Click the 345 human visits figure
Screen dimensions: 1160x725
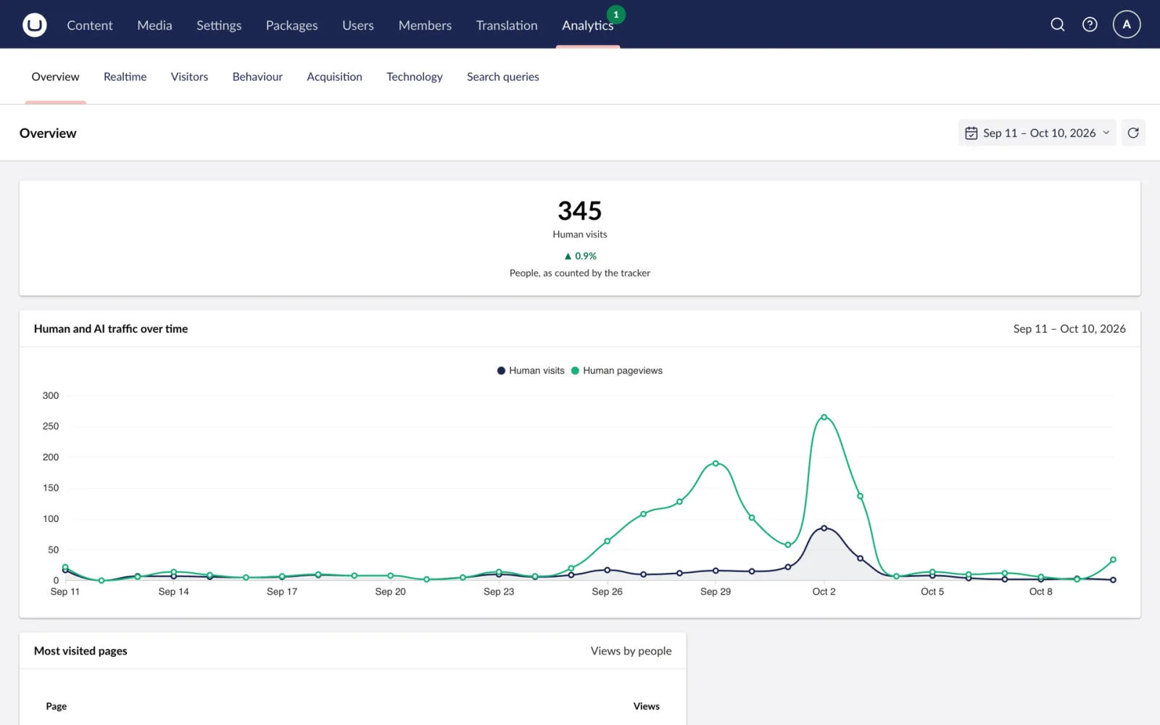coord(580,211)
